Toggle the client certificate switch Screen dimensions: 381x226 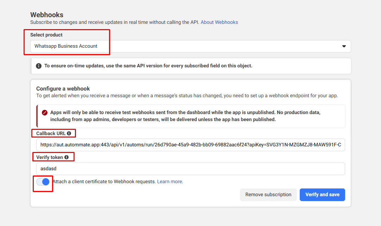pos(43,182)
